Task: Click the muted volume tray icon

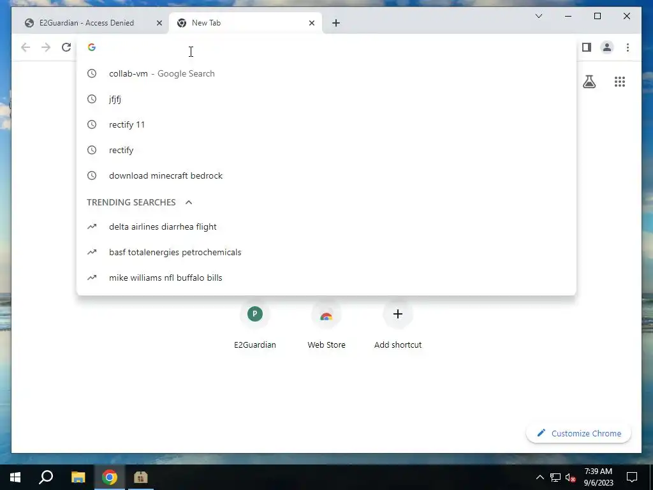Action: pos(570,477)
